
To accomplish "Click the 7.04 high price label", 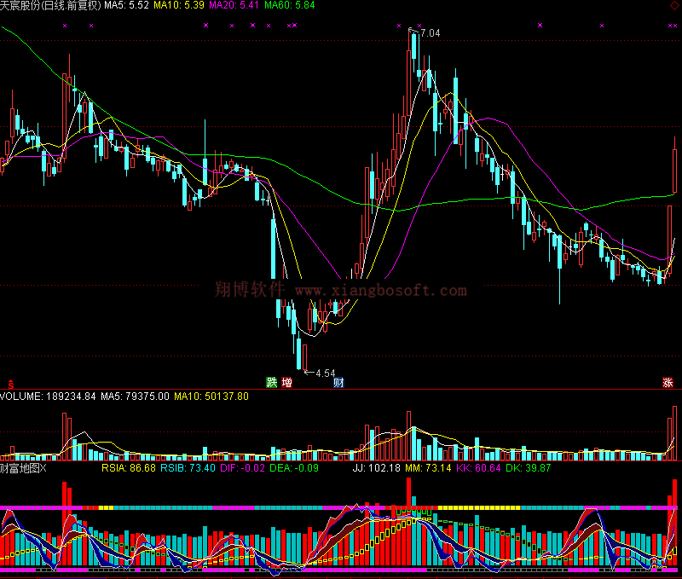I will point(431,33).
